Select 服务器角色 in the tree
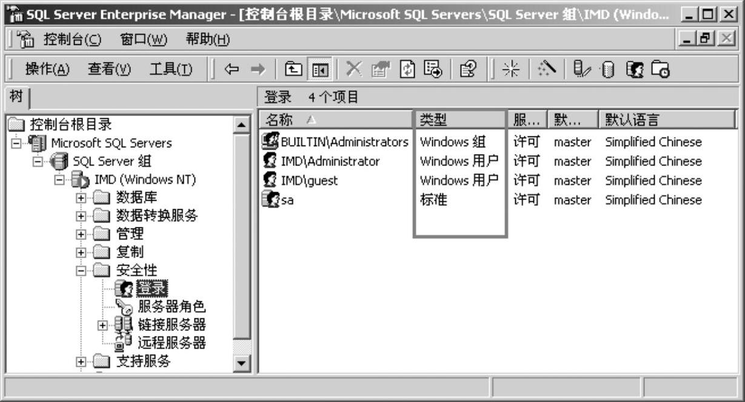The image size is (745, 402). coord(172,307)
